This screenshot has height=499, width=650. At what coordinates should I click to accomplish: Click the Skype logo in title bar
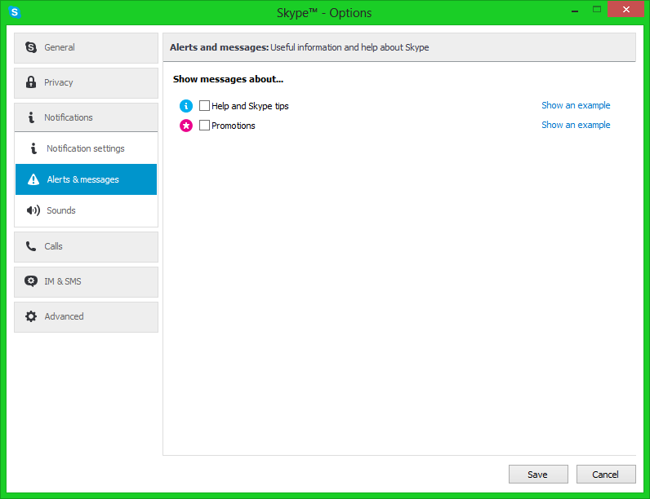tap(15, 12)
